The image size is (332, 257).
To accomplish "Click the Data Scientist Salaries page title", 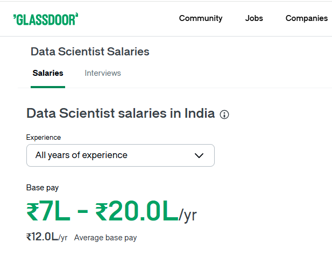I will click(90, 52).
